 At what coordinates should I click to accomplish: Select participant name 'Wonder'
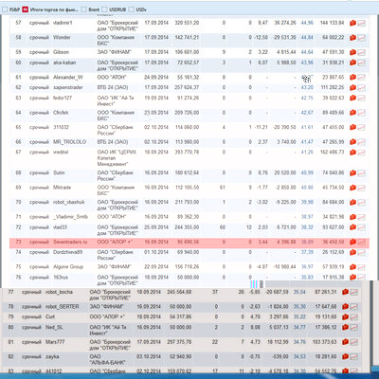coord(62,37)
